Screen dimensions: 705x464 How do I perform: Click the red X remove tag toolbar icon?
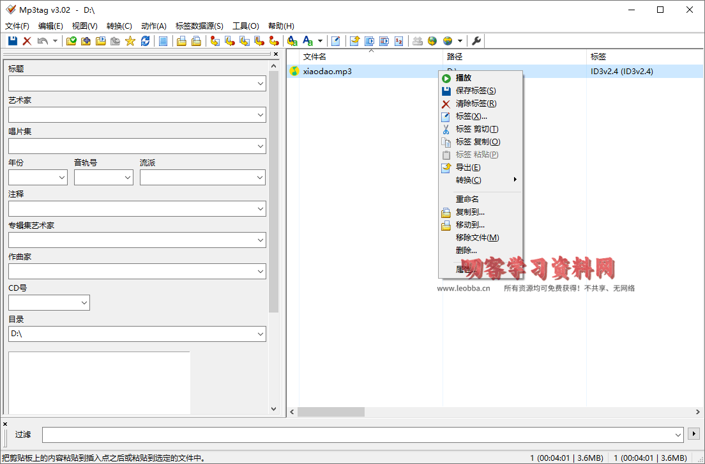click(x=27, y=41)
